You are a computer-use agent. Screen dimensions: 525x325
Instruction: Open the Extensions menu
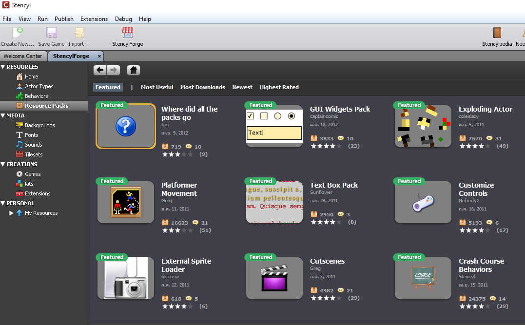[x=94, y=19]
